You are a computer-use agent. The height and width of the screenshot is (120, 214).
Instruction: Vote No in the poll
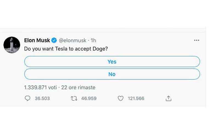pyautogui.click(x=112, y=74)
